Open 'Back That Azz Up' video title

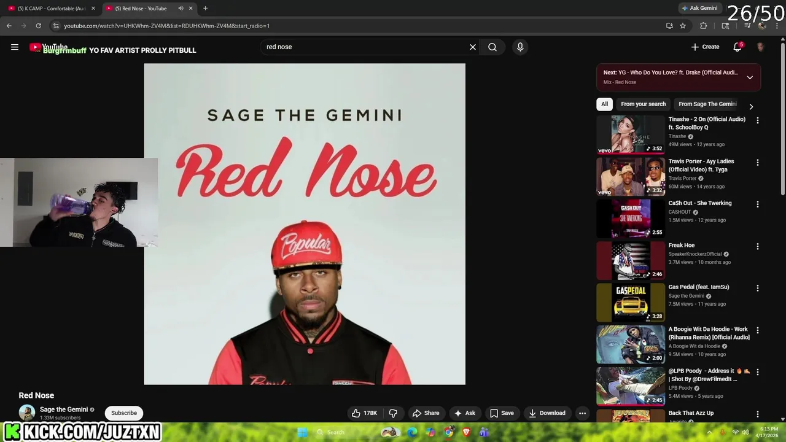coord(691,413)
